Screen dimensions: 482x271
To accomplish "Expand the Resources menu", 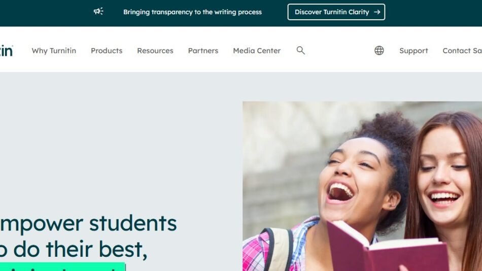I will [155, 51].
